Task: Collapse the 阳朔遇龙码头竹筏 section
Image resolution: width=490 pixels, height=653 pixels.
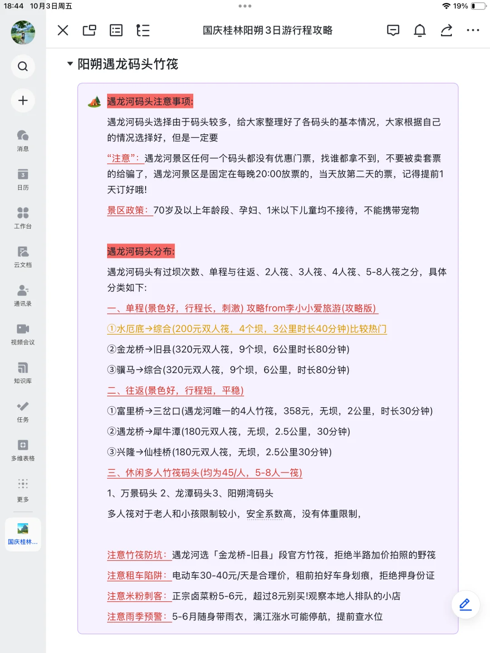Action: click(69, 64)
